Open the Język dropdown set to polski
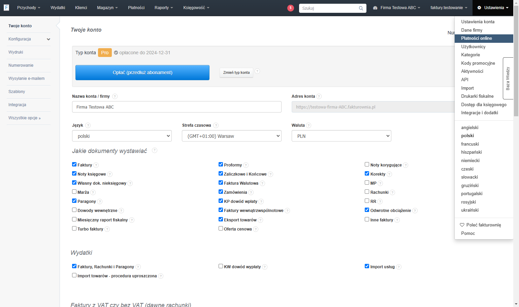Viewport: 519px width, 307px height. click(x=122, y=136)
